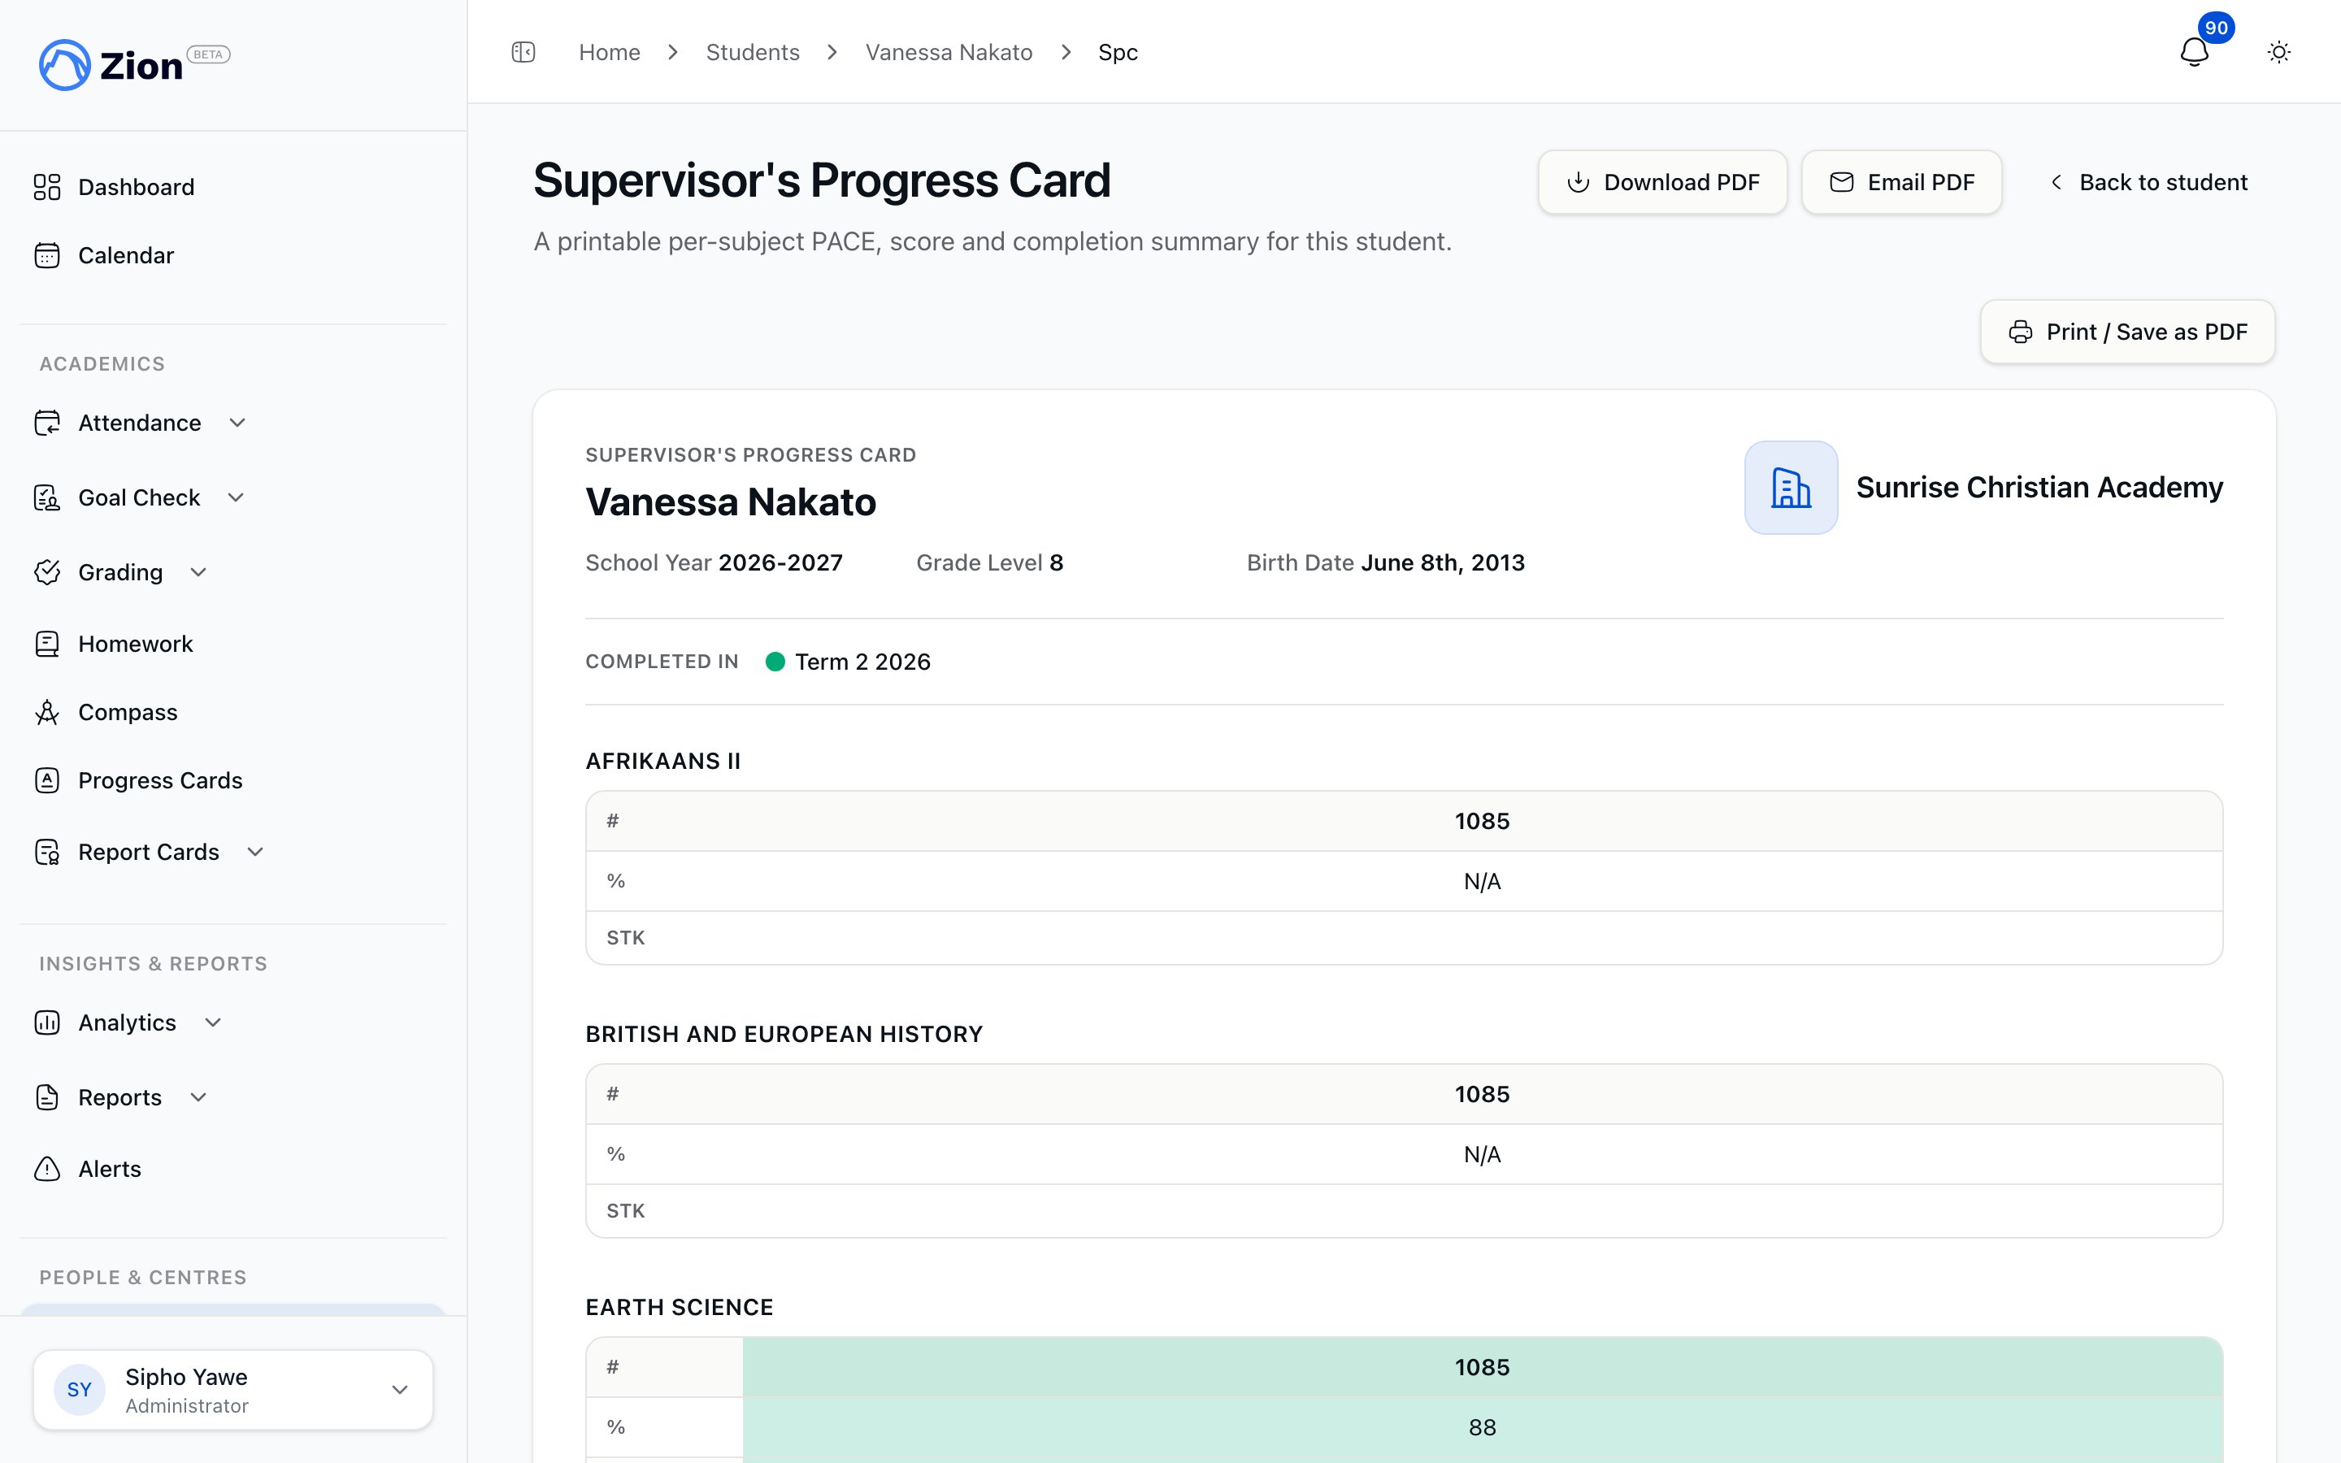The image size is (2341, 1463).
Task: Click the Attendance icon
Action: coord(47,423)
